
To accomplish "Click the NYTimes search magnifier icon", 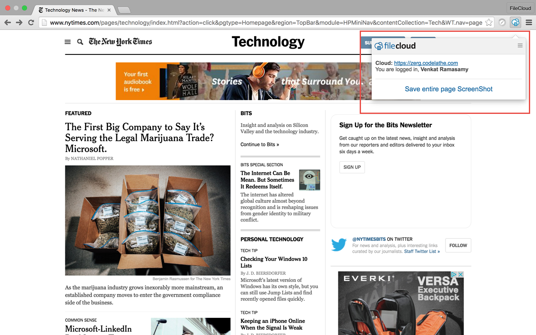I will 80,42.
